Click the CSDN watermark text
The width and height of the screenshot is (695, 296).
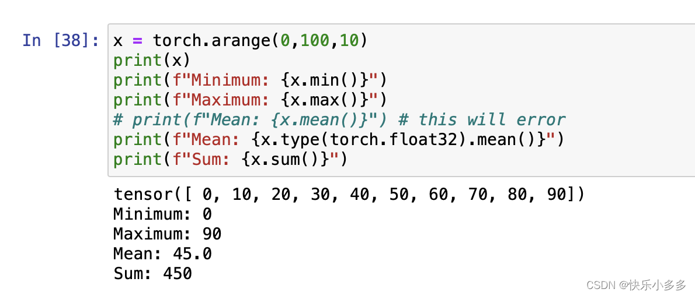[636, 285]
